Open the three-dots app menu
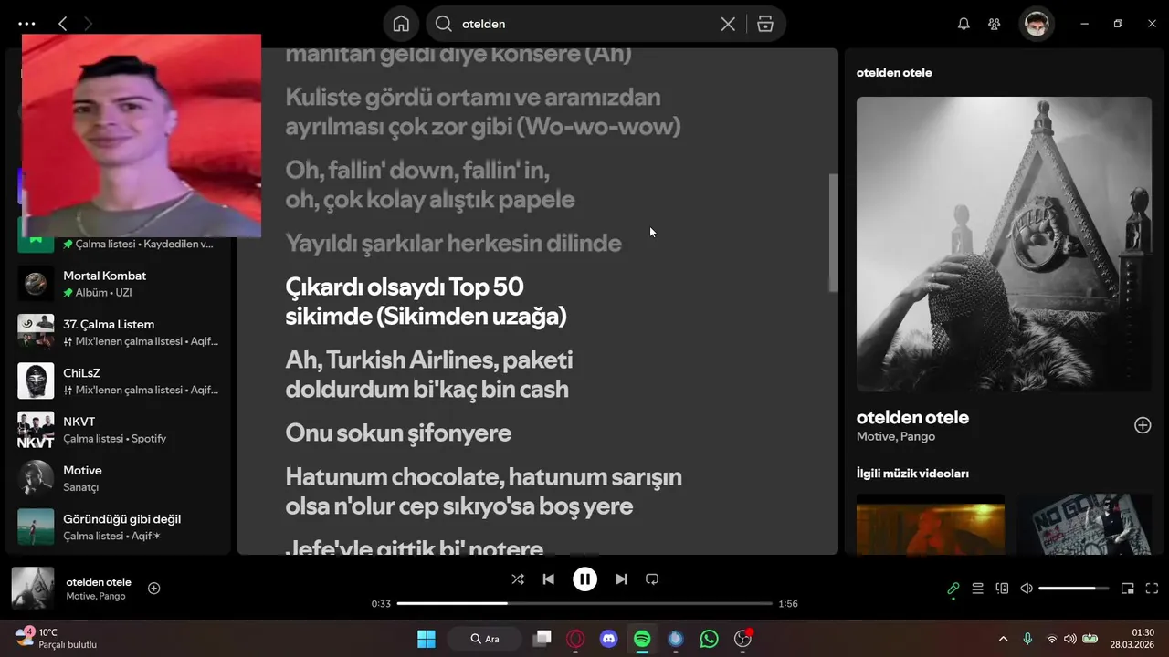This screenshot has width=1169, height=657. pyautogui.click(x=26, y=24)
